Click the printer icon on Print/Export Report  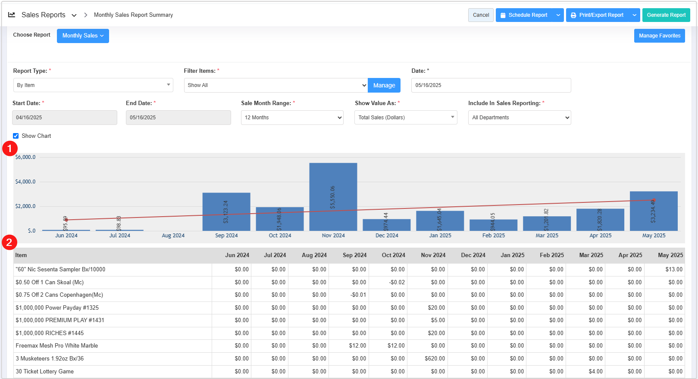pos(573,15)
